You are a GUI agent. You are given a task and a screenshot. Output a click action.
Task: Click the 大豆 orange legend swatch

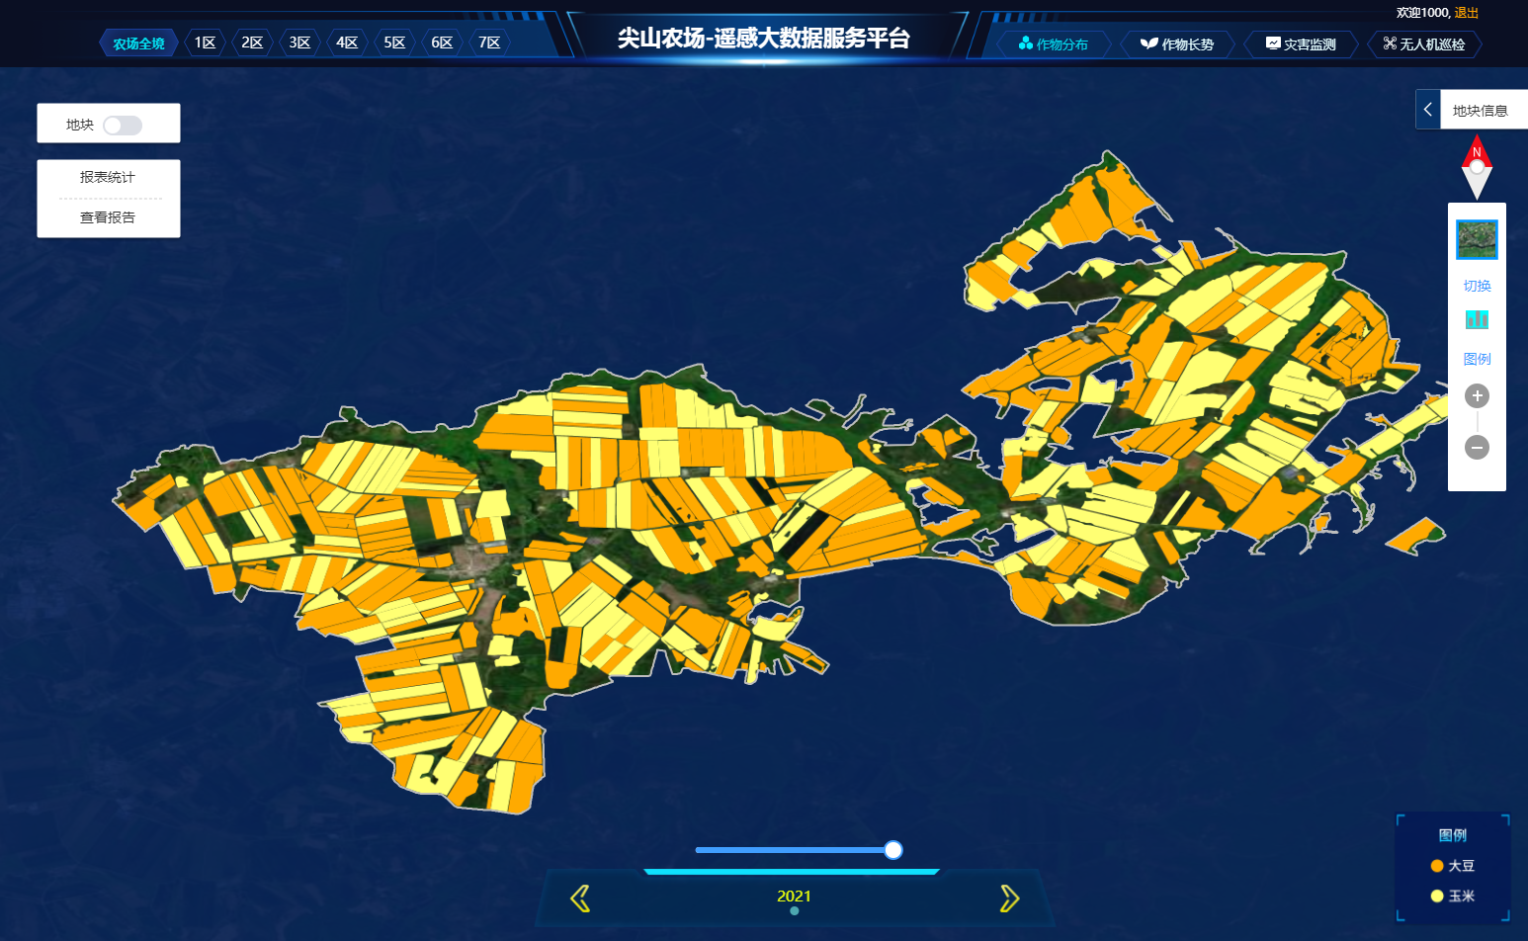click(1437, 866)
